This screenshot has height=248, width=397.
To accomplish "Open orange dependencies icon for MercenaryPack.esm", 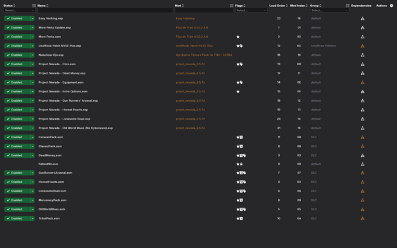I will pos(362,200).
